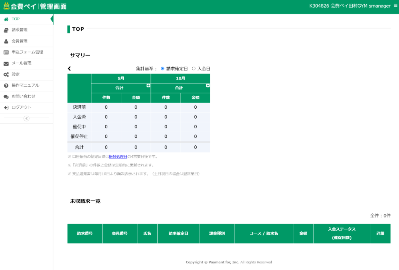Select the 請求確定日 radio button
399x270 pixels.
click(x=162, y=68)
